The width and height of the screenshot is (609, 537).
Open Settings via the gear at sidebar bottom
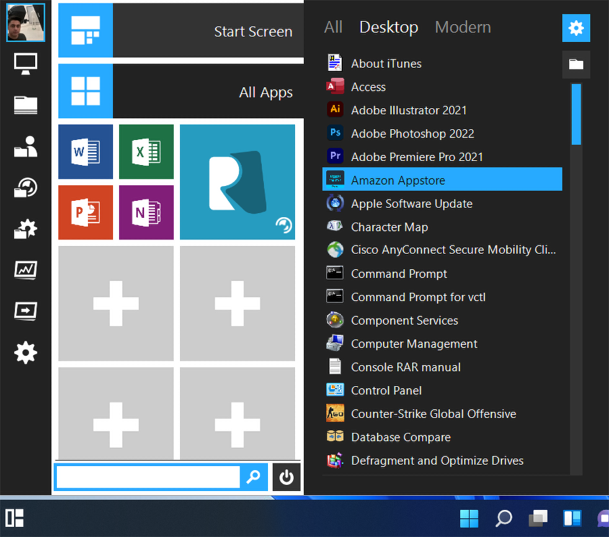click(x=25, y=352)
